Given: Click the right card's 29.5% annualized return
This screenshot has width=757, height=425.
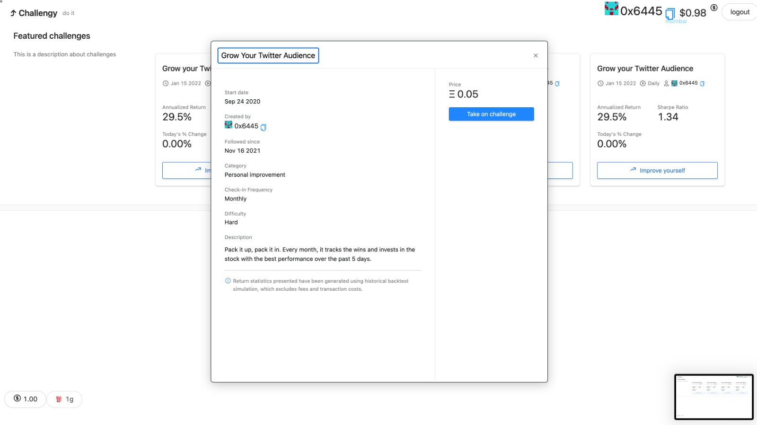Looking at the screenshot, I should click(612, 117).
